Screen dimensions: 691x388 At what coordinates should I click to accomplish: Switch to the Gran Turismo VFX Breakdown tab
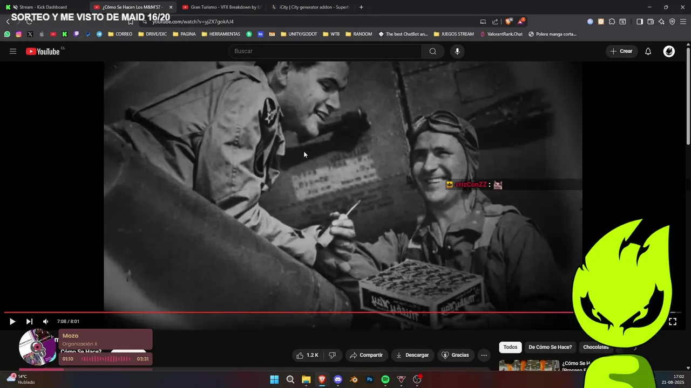click(x=221, y=7)
